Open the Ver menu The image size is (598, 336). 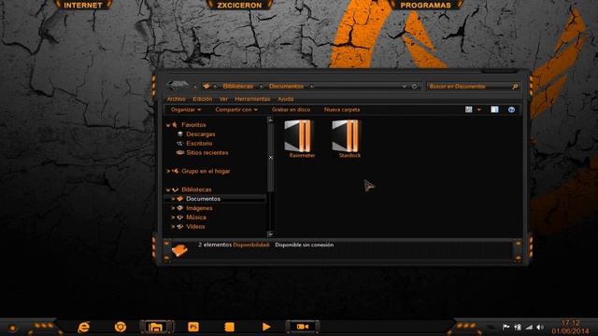click(223, 99)
